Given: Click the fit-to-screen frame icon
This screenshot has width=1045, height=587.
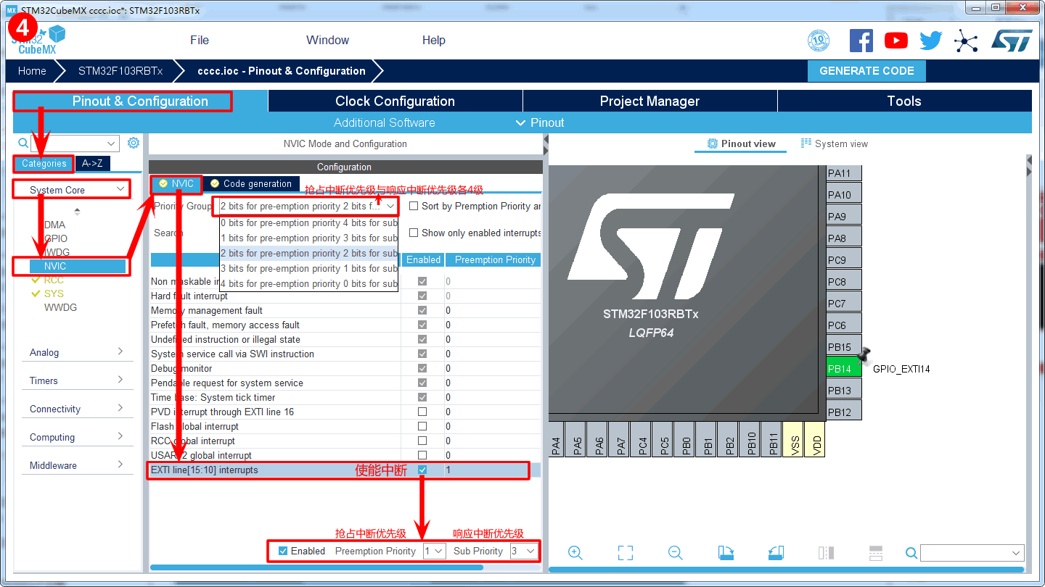Looking at the screenshot, I should (626, 553).
